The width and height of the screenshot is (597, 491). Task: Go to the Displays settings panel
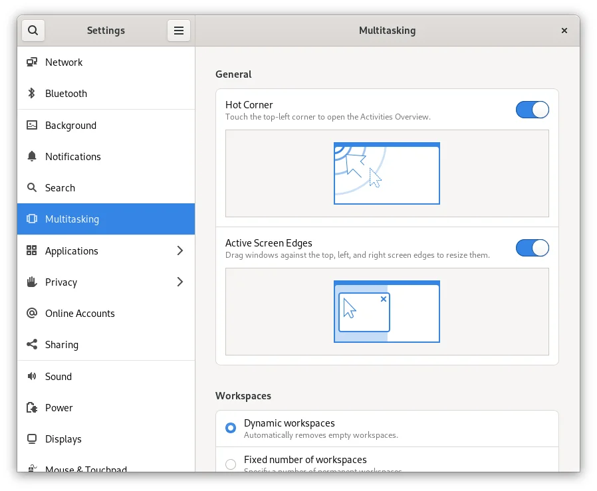[63, 439]
